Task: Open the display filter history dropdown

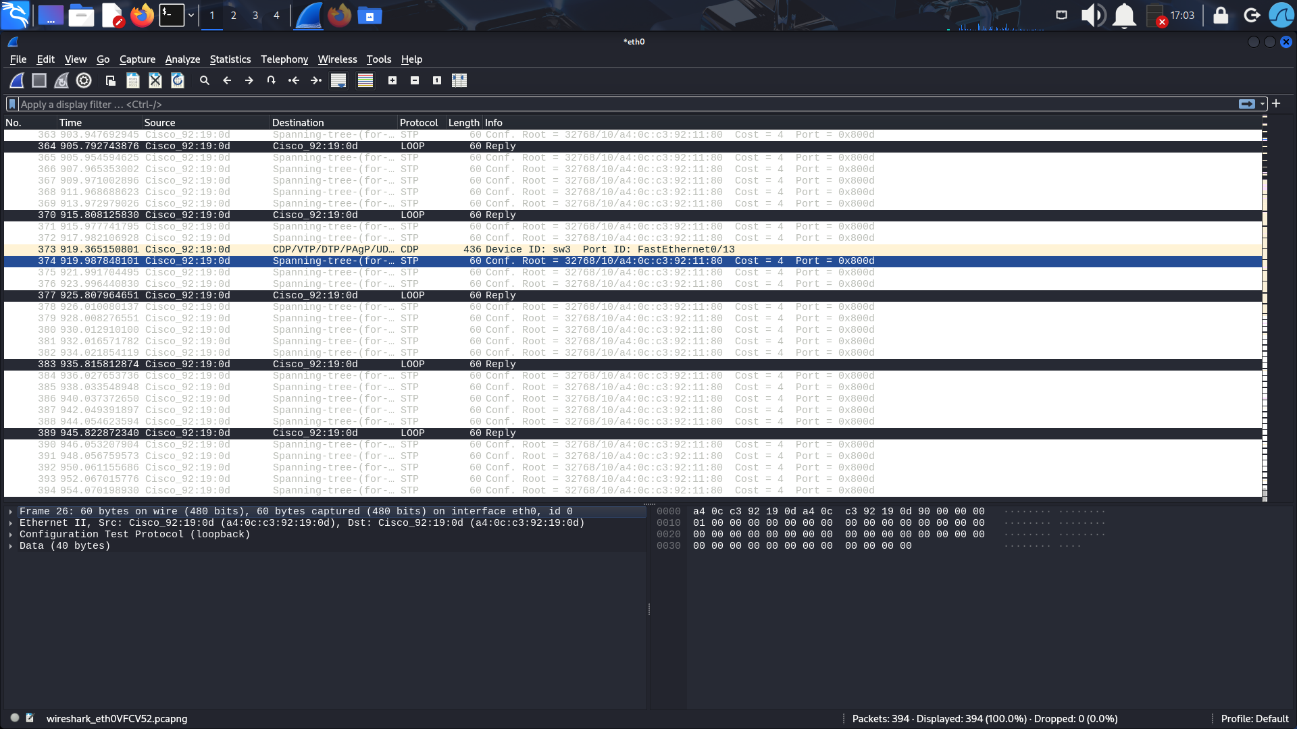Action: pos(1263,104)
